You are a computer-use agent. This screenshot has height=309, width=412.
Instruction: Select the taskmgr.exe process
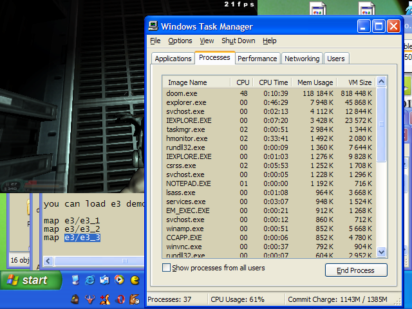269,129
